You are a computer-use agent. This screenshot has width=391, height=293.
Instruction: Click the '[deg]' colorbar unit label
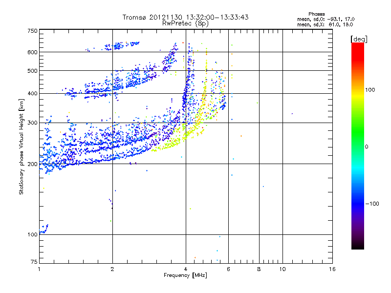[x=359, y=39]
